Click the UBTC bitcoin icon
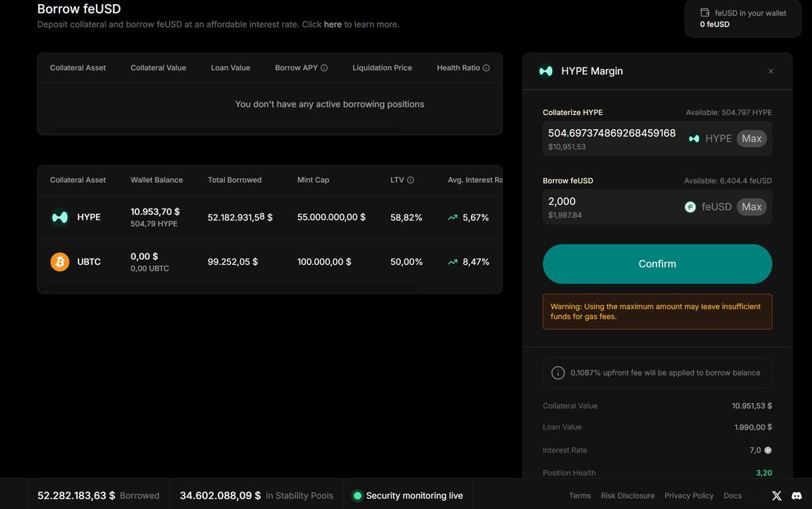Screen dimensions: 812x509 point(60,261)
